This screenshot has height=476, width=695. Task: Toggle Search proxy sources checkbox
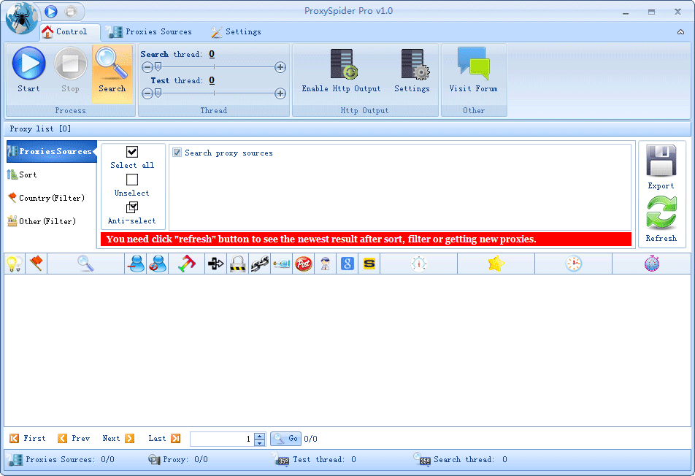pyautogui.click(x=177, y=153)
